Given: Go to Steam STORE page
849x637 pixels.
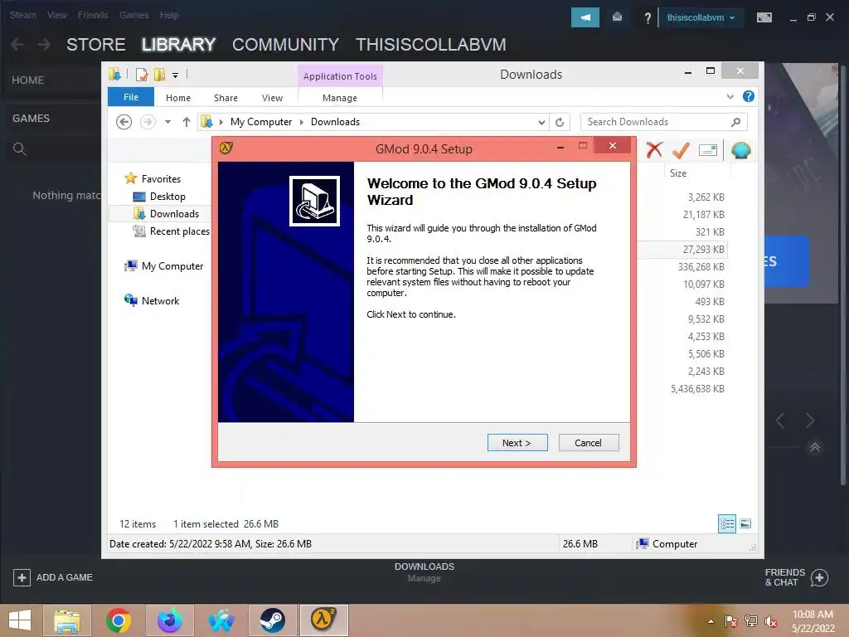Looking at the screenshot, I should click(96, 45).
